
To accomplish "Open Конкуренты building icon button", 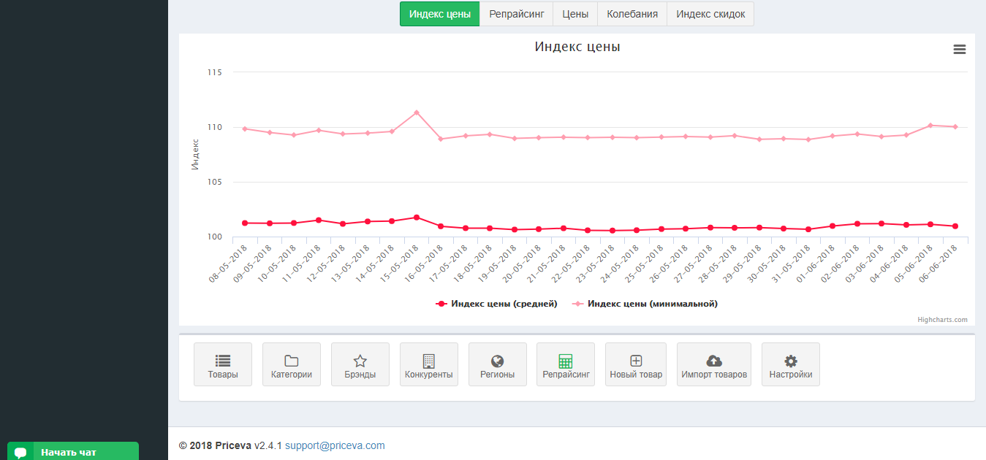I will click(429, 364).
